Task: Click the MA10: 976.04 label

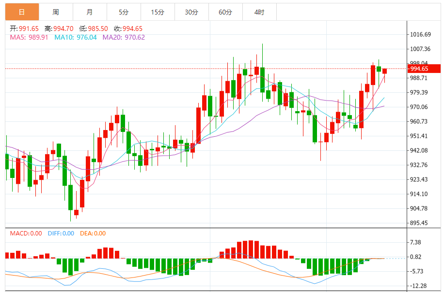Action: point(76,37)
